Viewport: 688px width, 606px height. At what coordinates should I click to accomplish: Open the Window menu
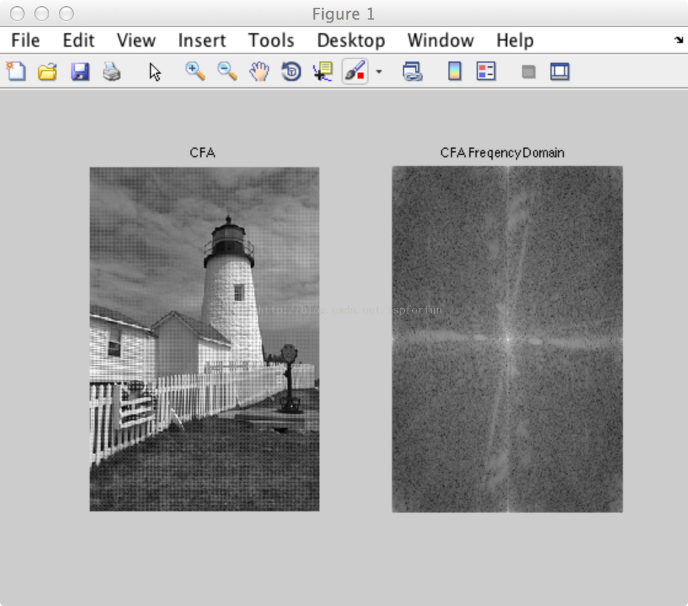coord(440,41)
